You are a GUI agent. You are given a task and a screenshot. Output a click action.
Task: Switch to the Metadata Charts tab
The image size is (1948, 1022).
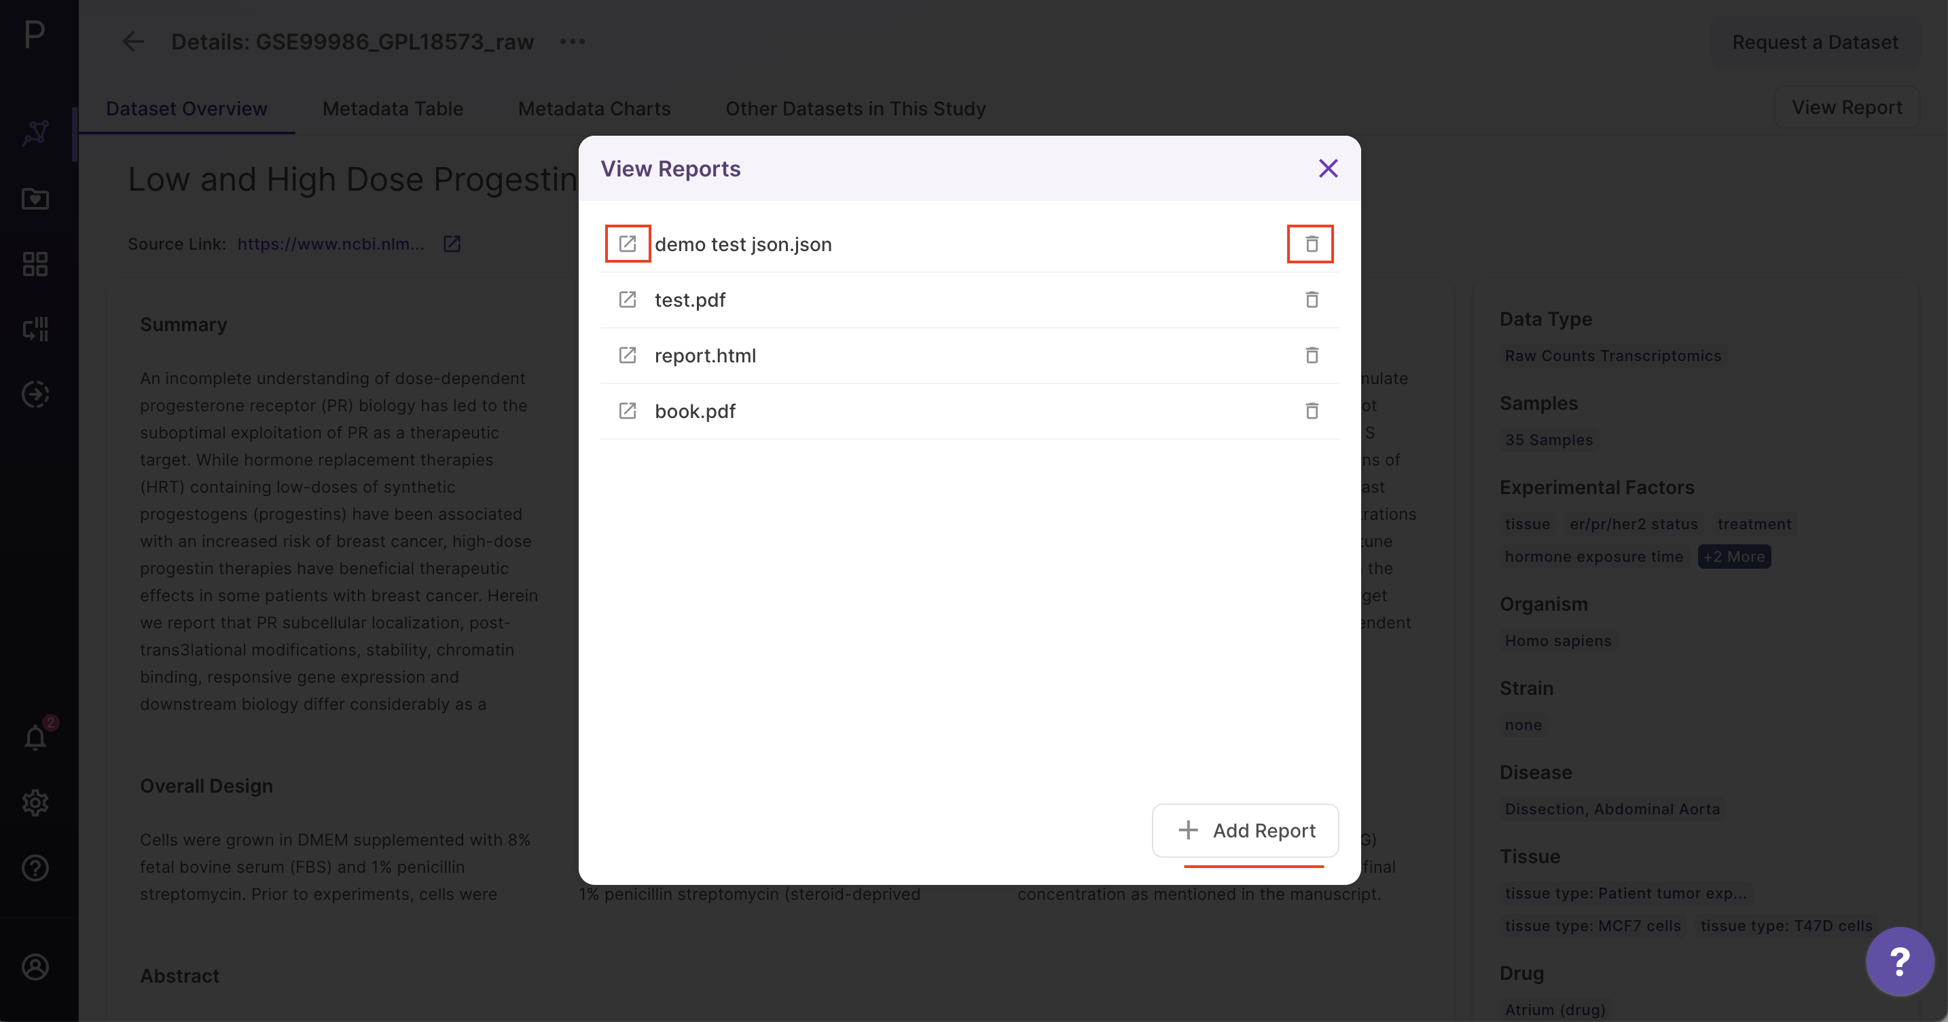pos(594,109)
